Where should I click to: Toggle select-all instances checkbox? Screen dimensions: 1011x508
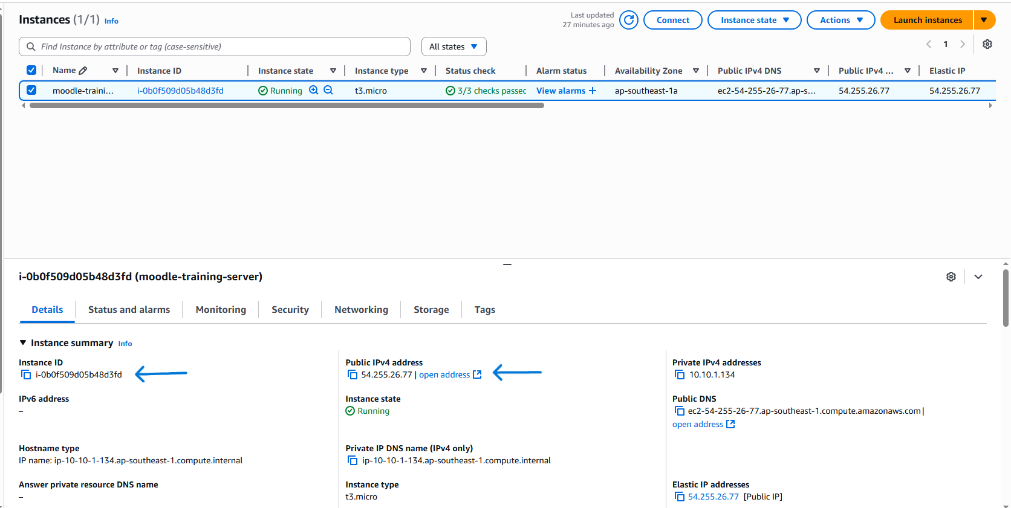(31, 70)
